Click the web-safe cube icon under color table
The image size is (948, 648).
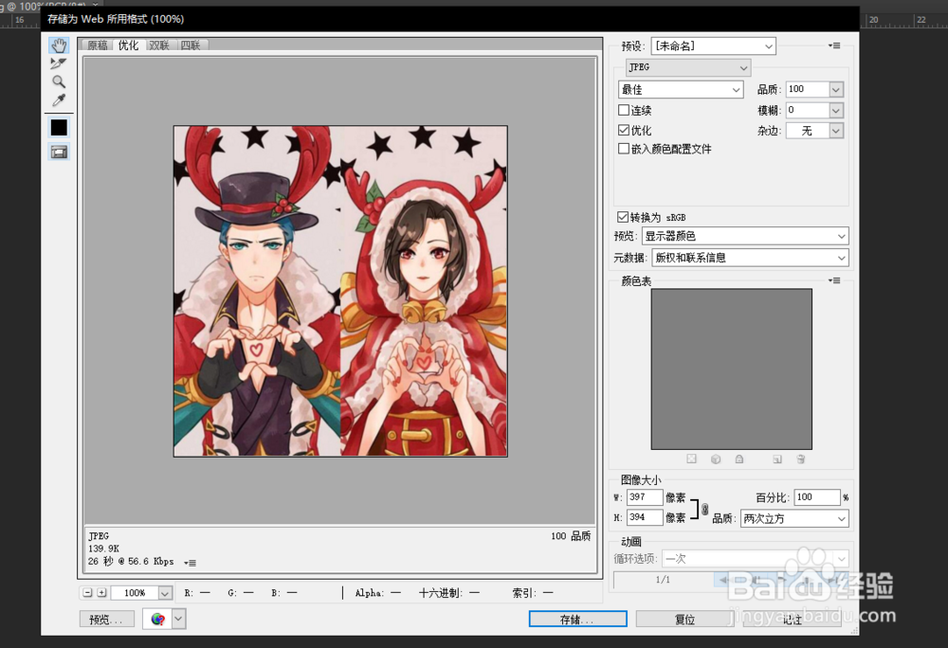click(716, 459)
